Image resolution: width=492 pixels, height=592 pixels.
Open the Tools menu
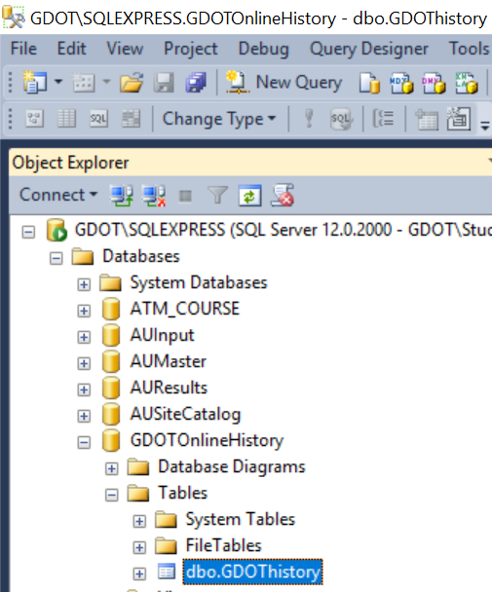pos(469,49)
